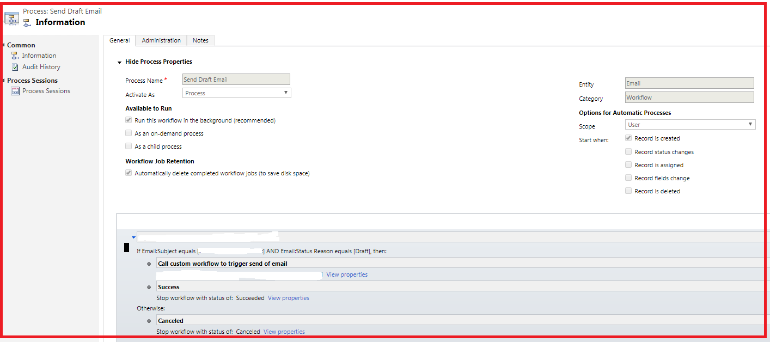Select the Information icon under Common
Screen dimensions: 770x342
click(16, 55)
